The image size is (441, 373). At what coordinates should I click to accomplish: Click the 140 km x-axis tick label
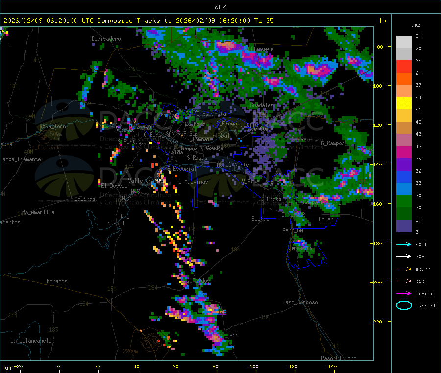[x=332, y=366]
